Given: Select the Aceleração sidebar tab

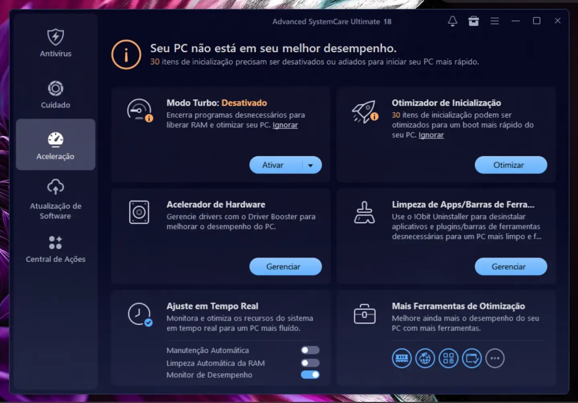Looking at the screenshot, I should [x=55, y=145].
